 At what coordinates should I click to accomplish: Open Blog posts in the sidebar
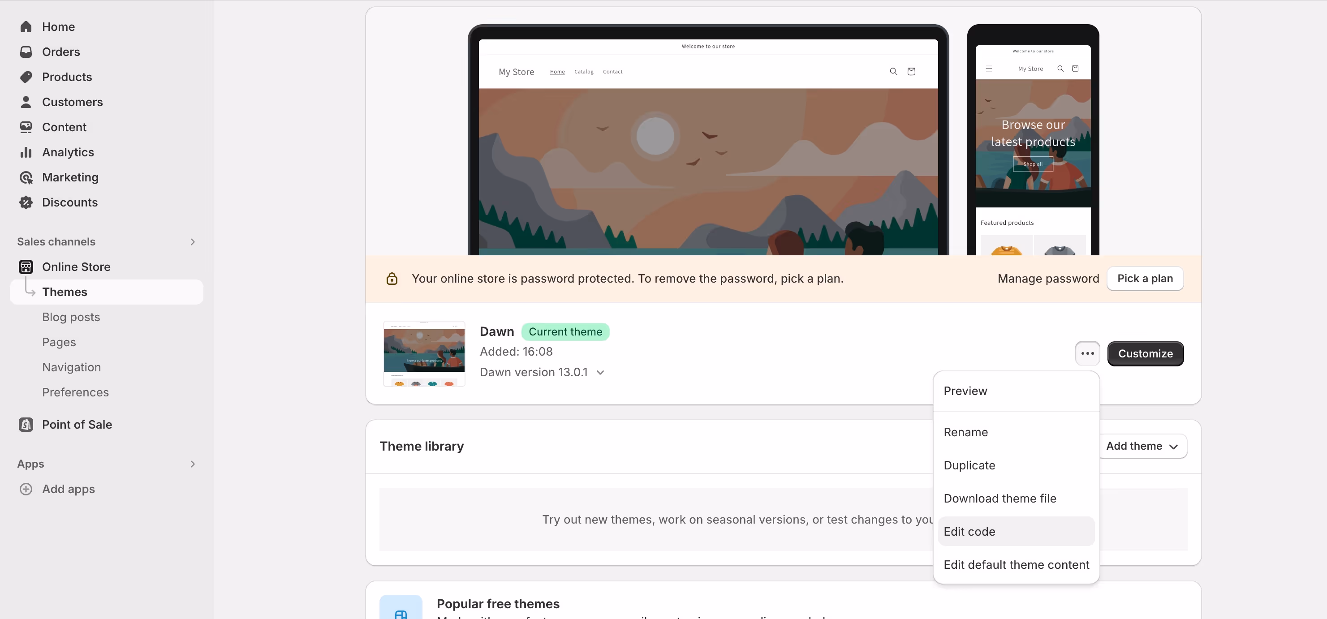(x=71, y=317)
